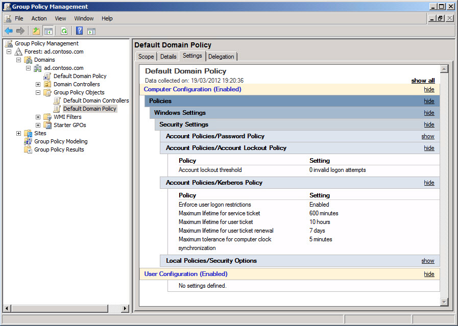Click the Group Policy Management root icon
The height and width of the screenshot is (326, 458).
tap(9, 43)
